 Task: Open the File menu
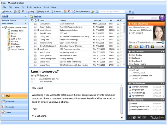point(4,7)
